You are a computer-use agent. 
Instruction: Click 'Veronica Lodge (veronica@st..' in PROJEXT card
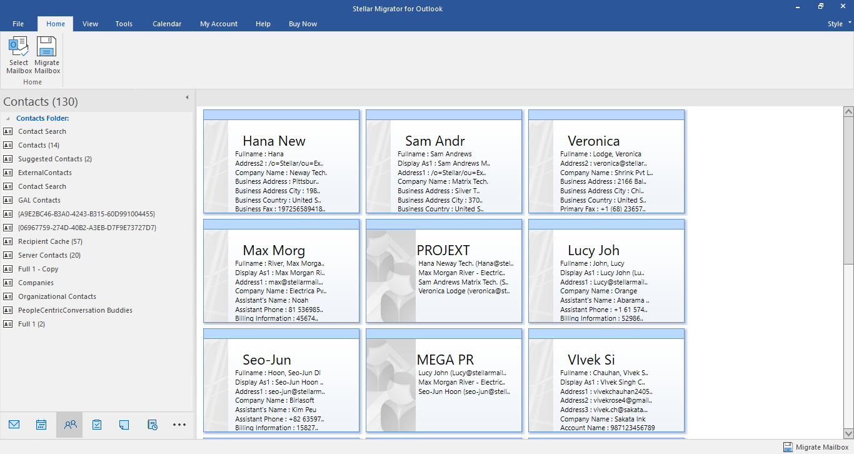464,291
